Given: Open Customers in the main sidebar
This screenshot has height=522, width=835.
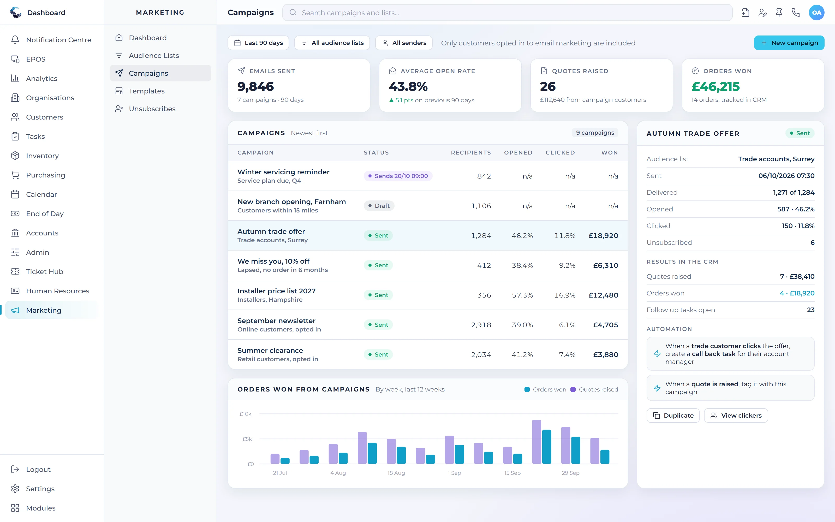Looking at the screenshot, I should (x=52, y=117).
